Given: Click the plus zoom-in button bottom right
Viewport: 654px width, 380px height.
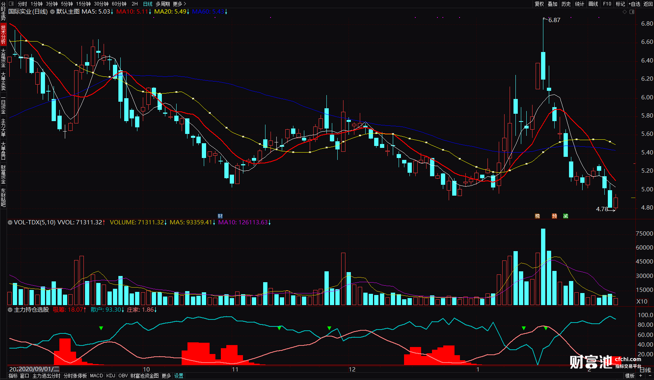Looking at the screenshot, I should (x=641, y=376).
